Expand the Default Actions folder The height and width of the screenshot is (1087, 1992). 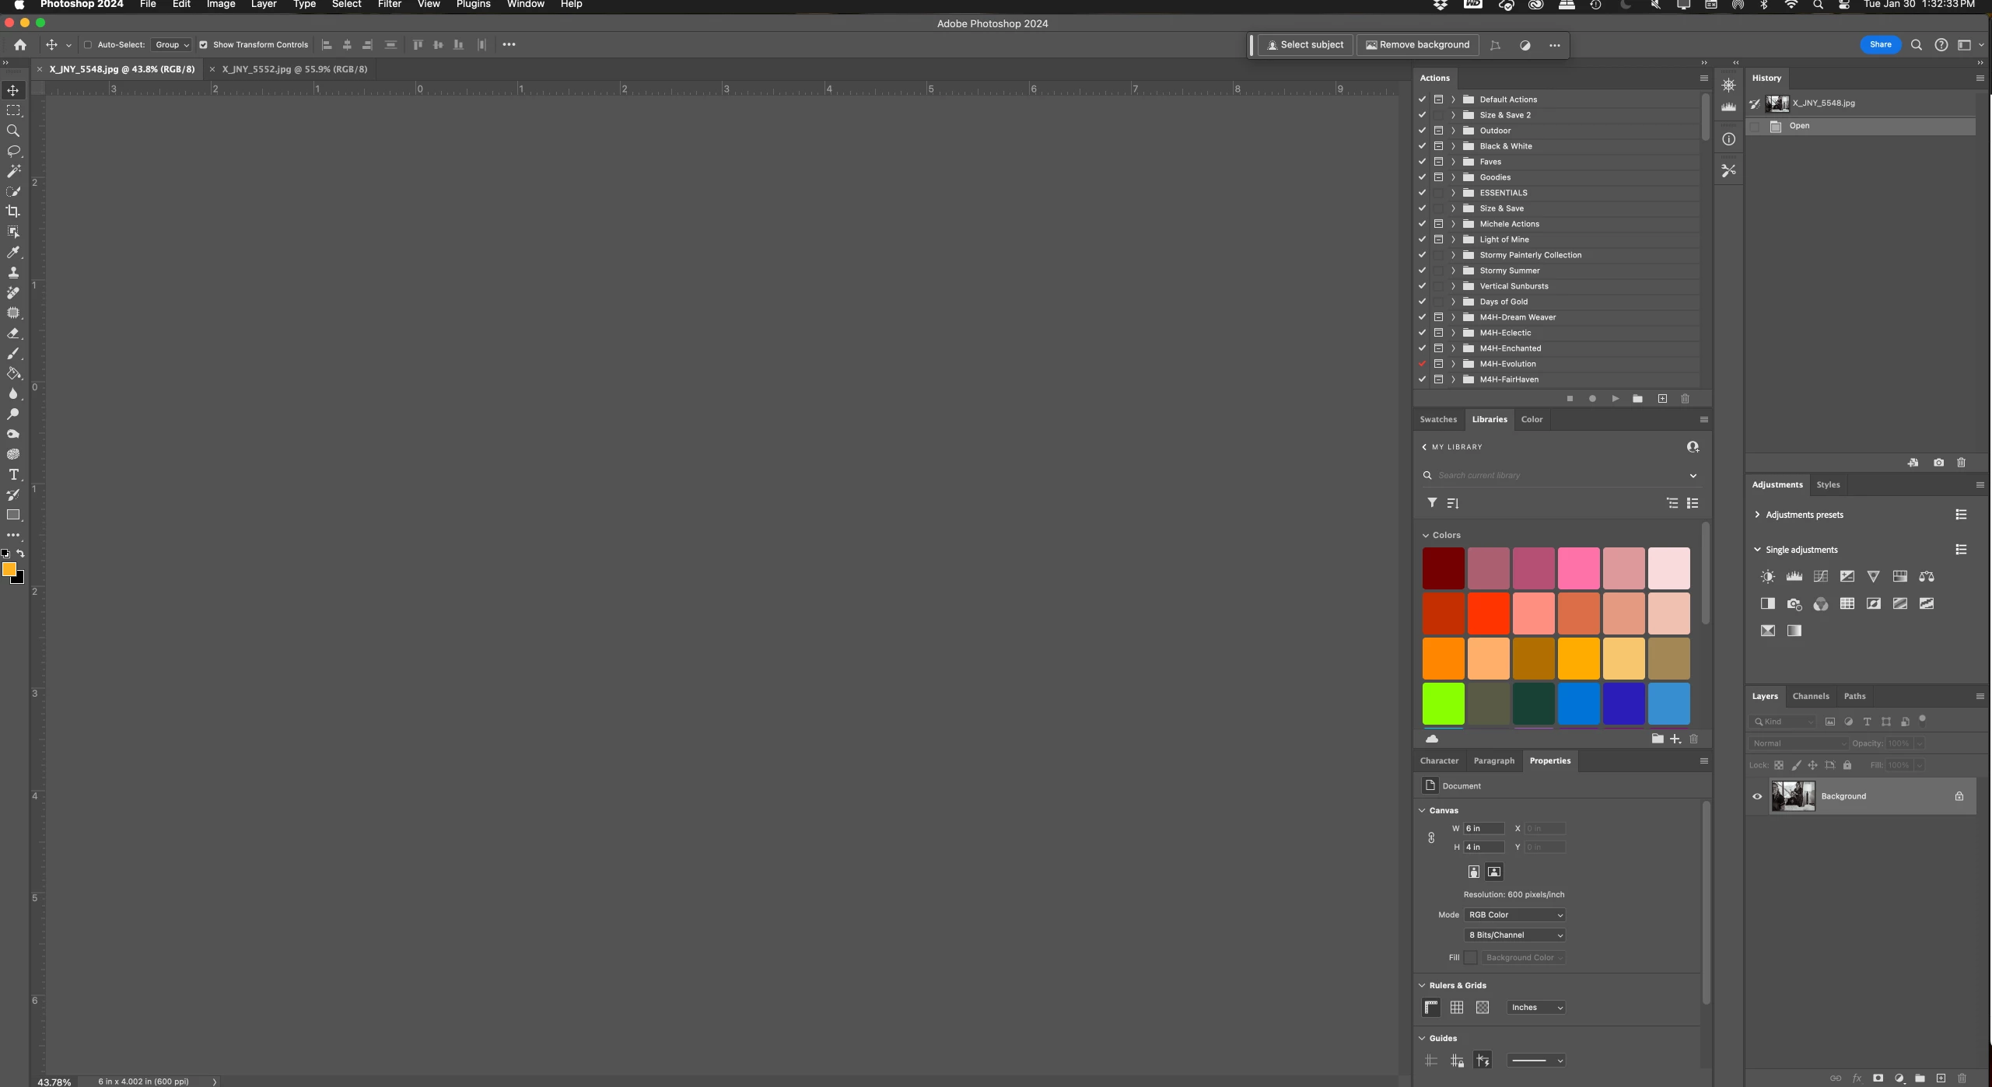[1453, 100]
